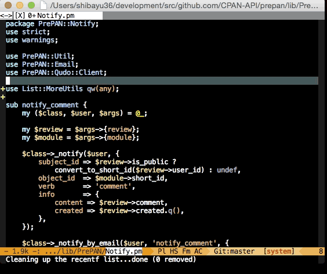The image size is (327, 274).
Task: Click the tab navigation arrows <->
Action: pos(6,16)
